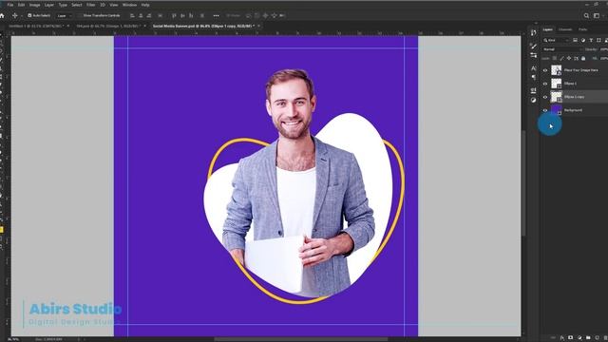Toggle lock all padlock icon
608x342 pixels.
pyautogui.click(x=583, y=58)
